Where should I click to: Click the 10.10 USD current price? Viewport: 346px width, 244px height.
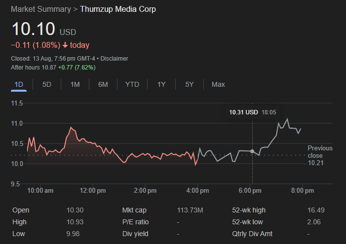(x=33, y=29)
